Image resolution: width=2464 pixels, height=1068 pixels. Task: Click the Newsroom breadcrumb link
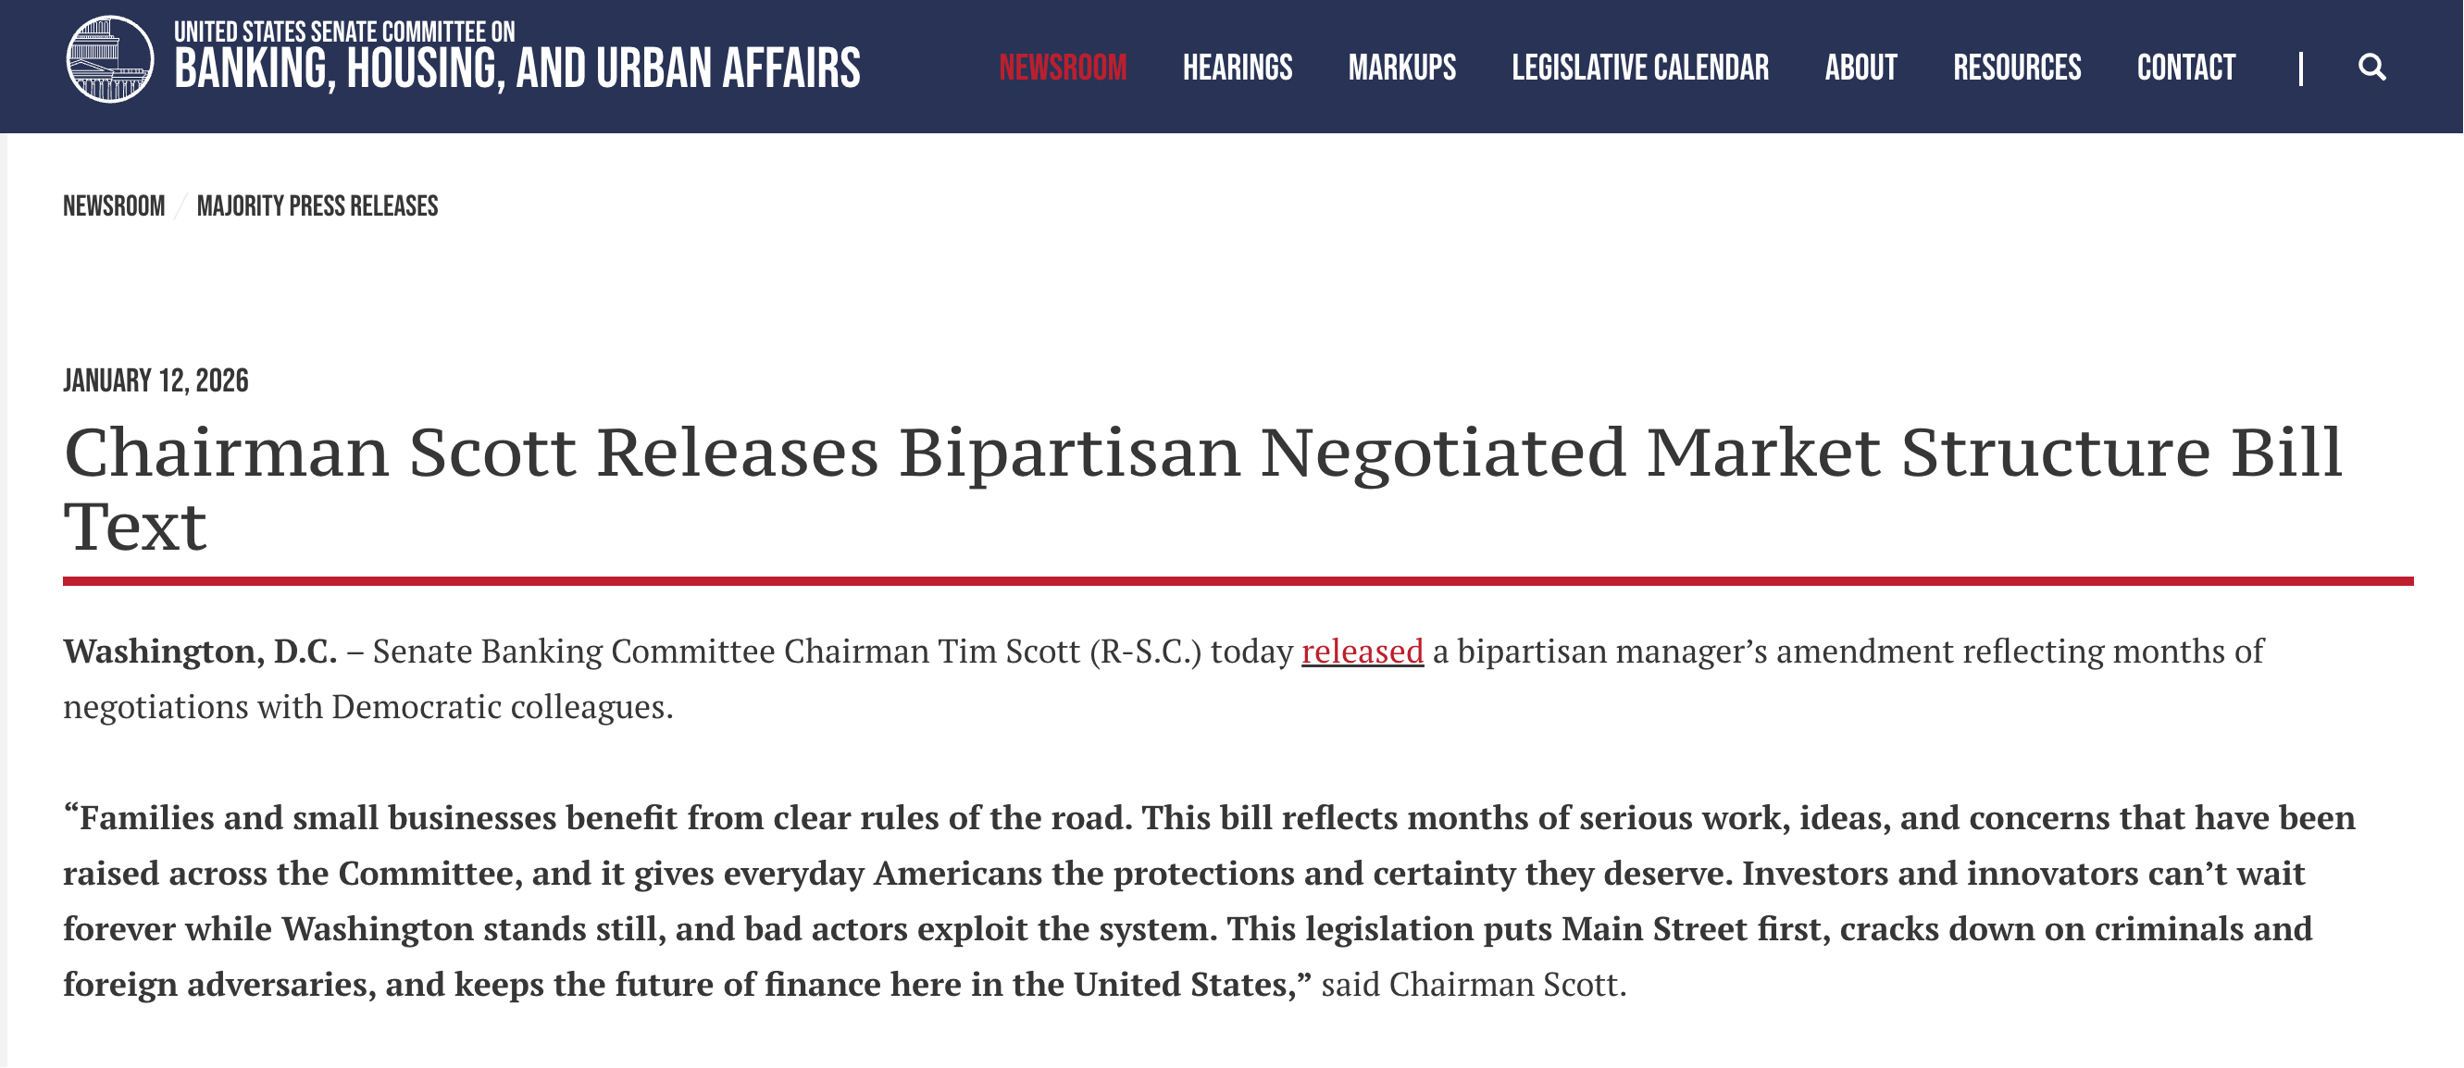click(x=114, y=206)
